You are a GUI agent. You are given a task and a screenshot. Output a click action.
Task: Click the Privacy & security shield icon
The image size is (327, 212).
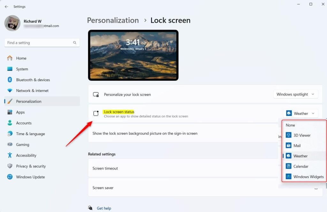click(x=10, y=166)
